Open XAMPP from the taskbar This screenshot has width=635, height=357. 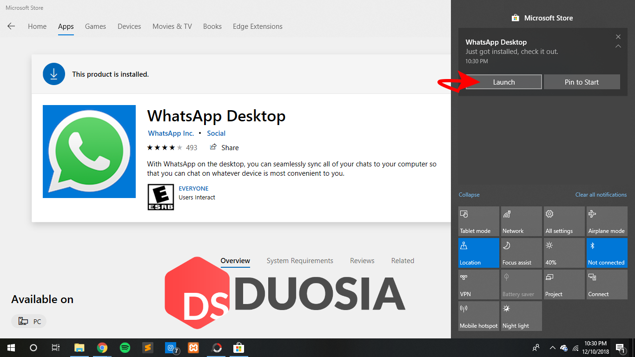(193, 348)
